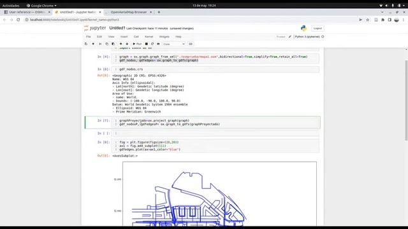Click the date and time clock
Screen dimensions: 408x229
[204, 6]
